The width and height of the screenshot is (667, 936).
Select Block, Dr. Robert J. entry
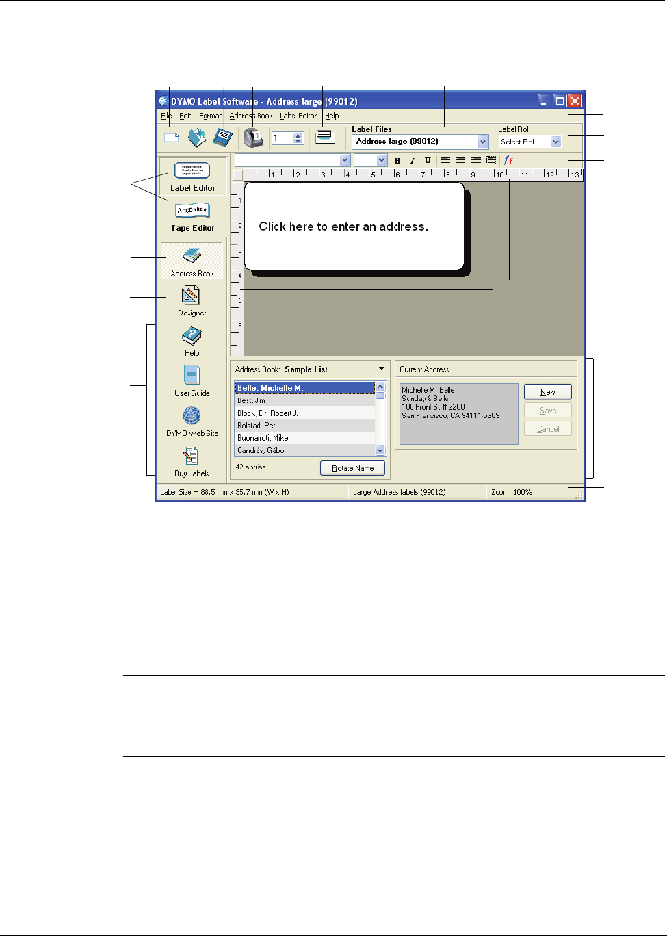pyautogui.click(x=305, y=413)
